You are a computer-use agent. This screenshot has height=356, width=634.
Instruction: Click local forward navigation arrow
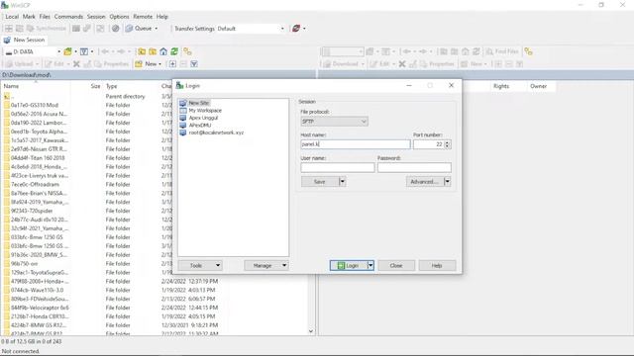click(x=121, y=51)
